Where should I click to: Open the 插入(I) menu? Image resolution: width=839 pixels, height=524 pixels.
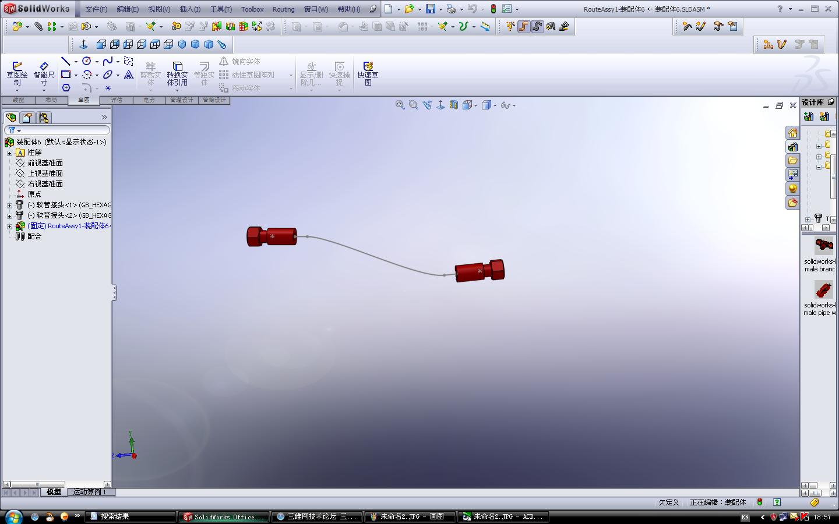point(190,9)
